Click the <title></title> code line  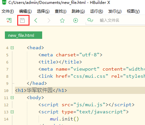tap(60, 62)
